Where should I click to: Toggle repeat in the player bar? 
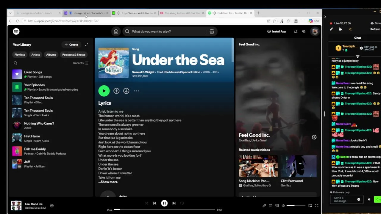click(182, 203)
